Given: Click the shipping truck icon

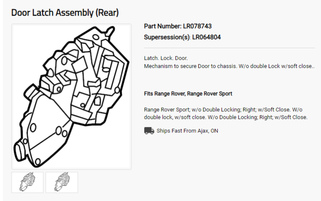Looking at the screenshot, I should [149, 131].
